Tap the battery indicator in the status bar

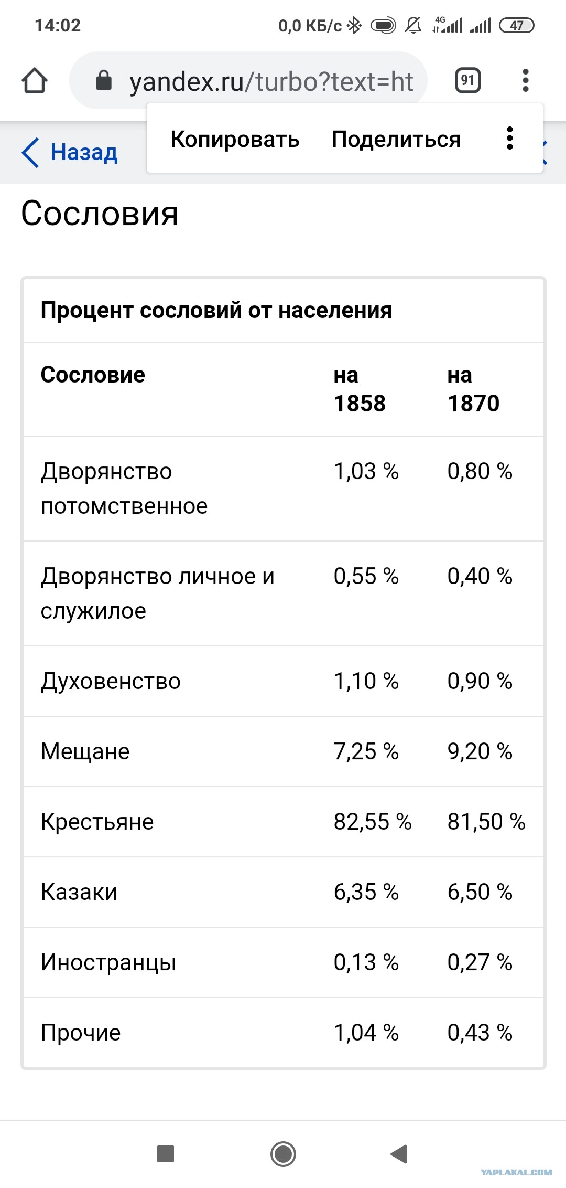click(516, 25)
